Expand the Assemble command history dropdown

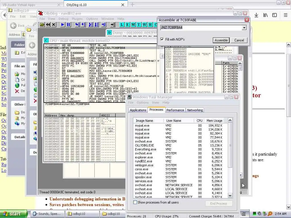(x=244, y=28)
